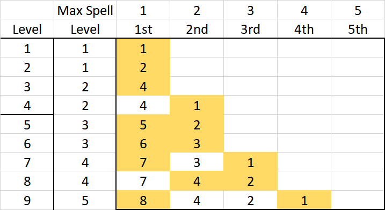Viewport: 385px width, 210px height.
Task: Select the 3rd spell level header
Action: 250,29
